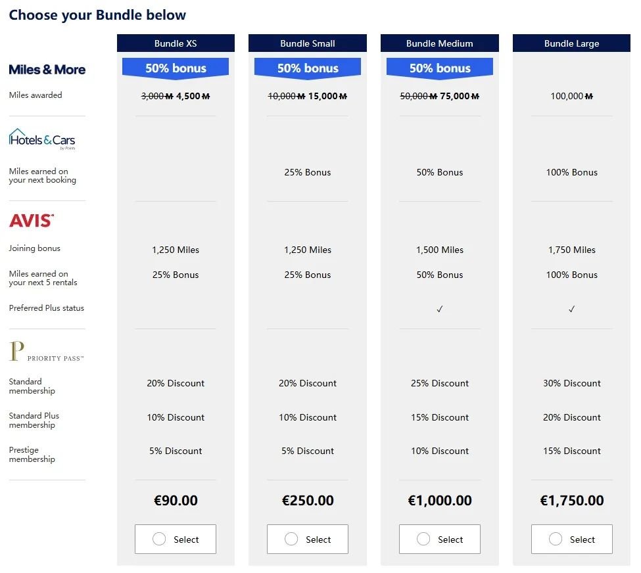The image size is (641, 573).
Task: Select the Bundle XS radio button
Action: [159, 539]
